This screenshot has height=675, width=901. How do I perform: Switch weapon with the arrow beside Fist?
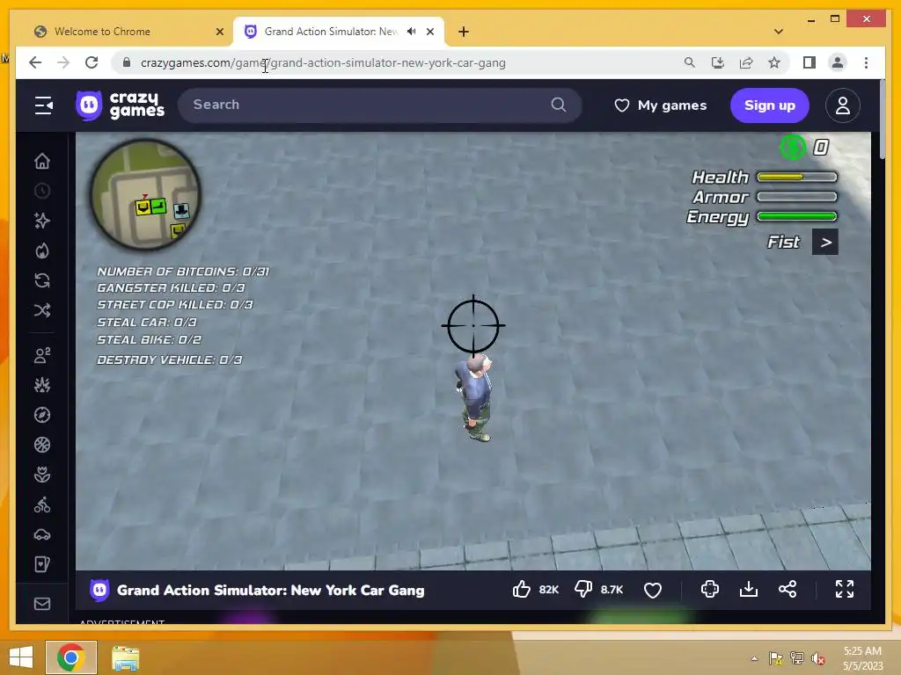(825, 243)
